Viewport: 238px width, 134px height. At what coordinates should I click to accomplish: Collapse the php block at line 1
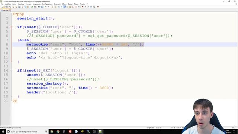[12, 14]
